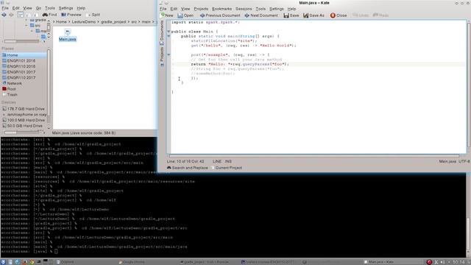
Task: Open 178.7 GiB Hard Drive device
Action: pos(24,109)
